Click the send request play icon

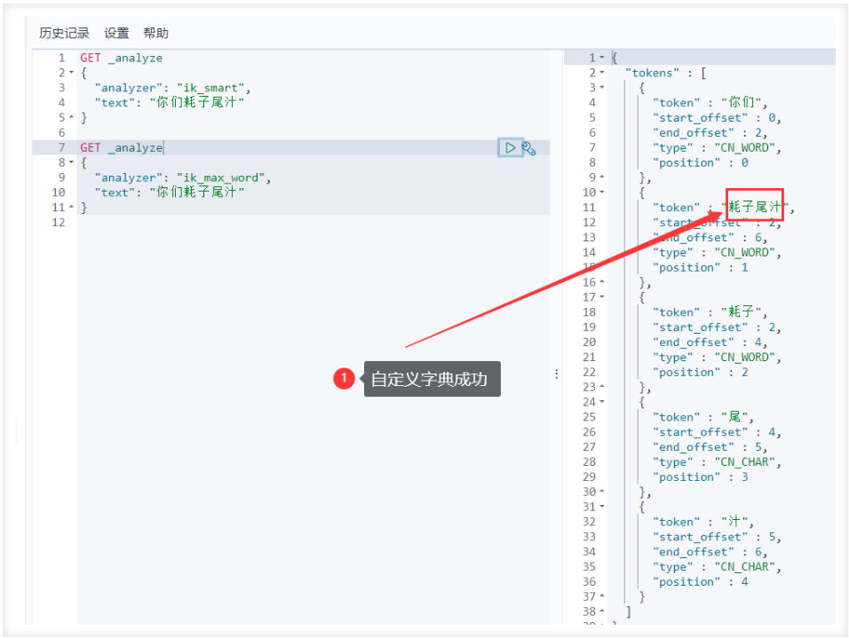tap(510, 148)
